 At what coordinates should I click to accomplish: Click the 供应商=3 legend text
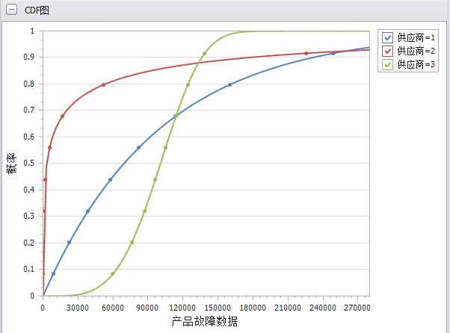tap(416, 65)
